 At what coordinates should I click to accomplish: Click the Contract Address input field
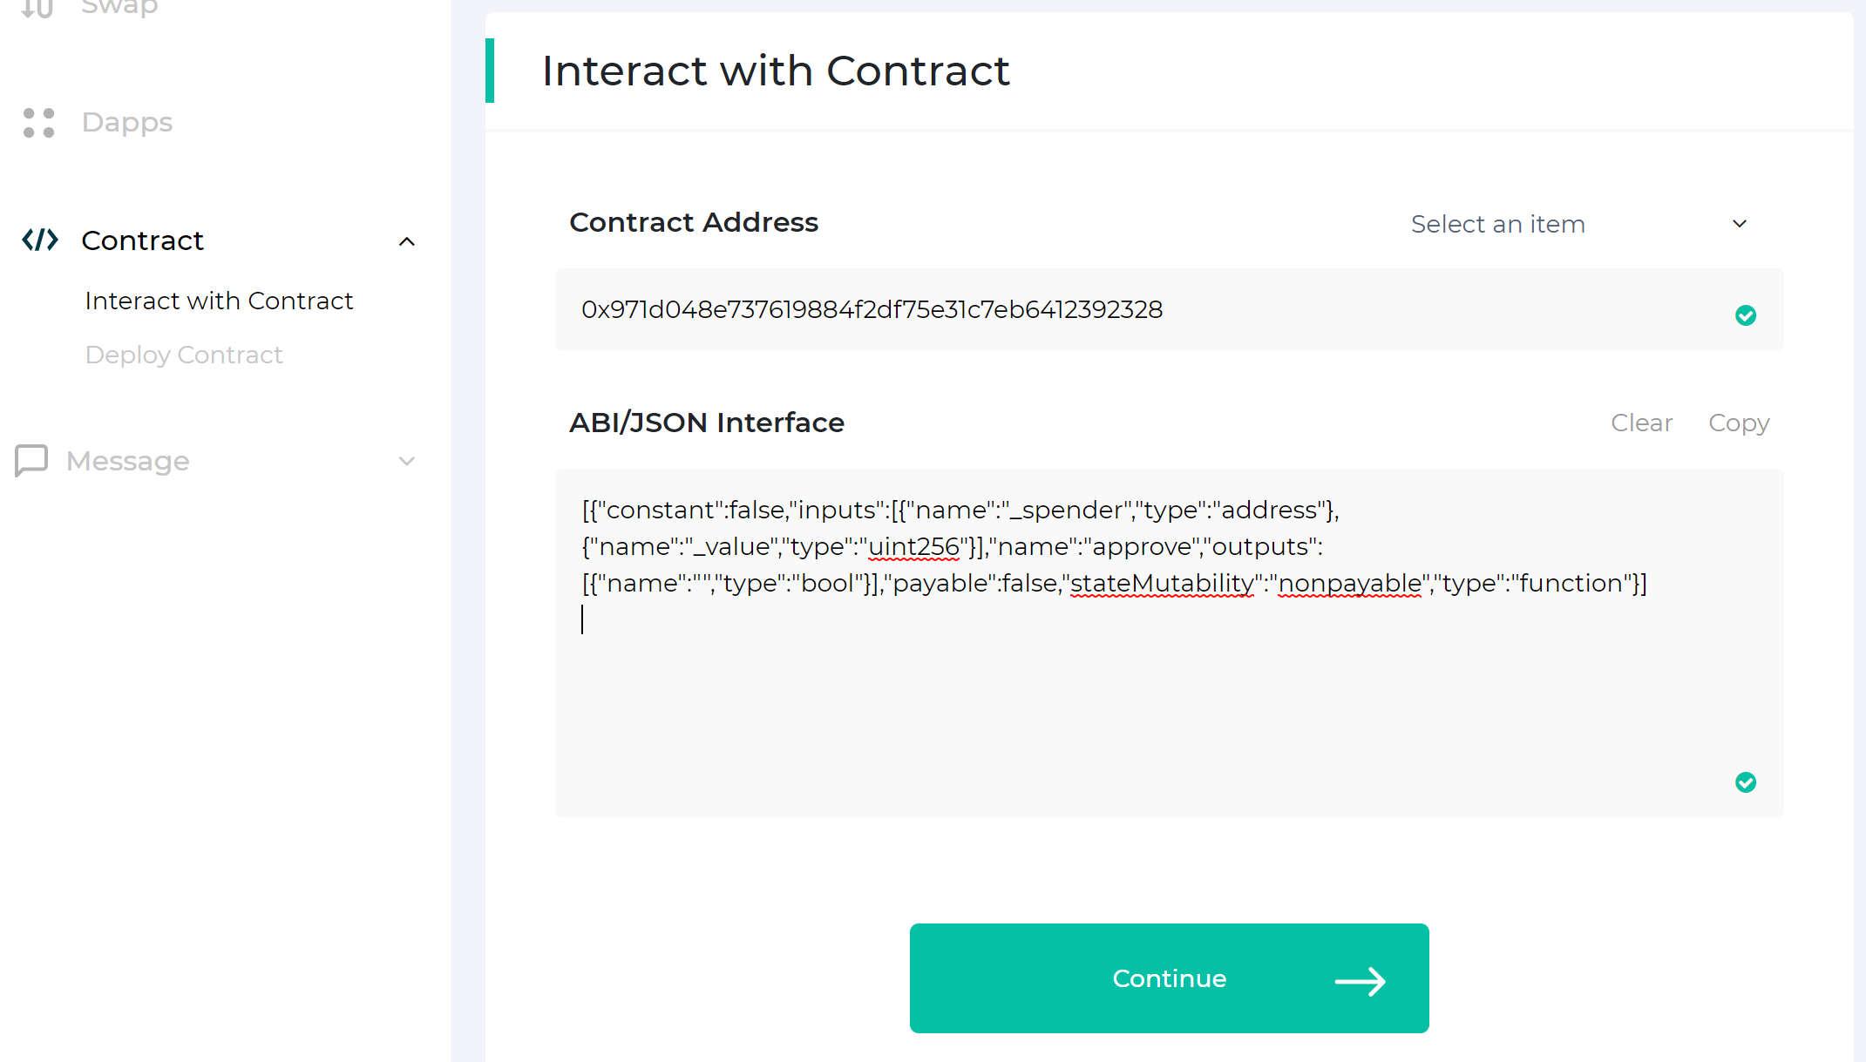(1133, 310)
